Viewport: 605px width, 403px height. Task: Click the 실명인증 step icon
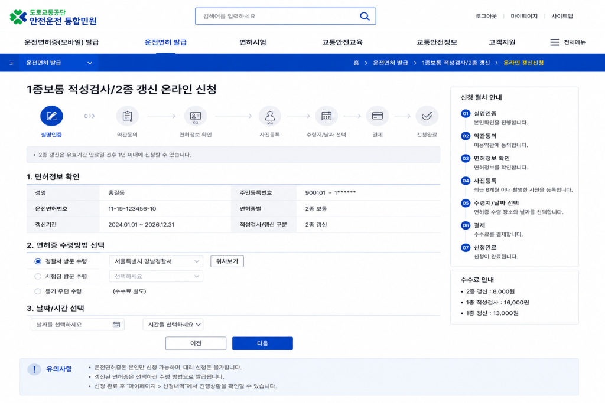(51, 116)
